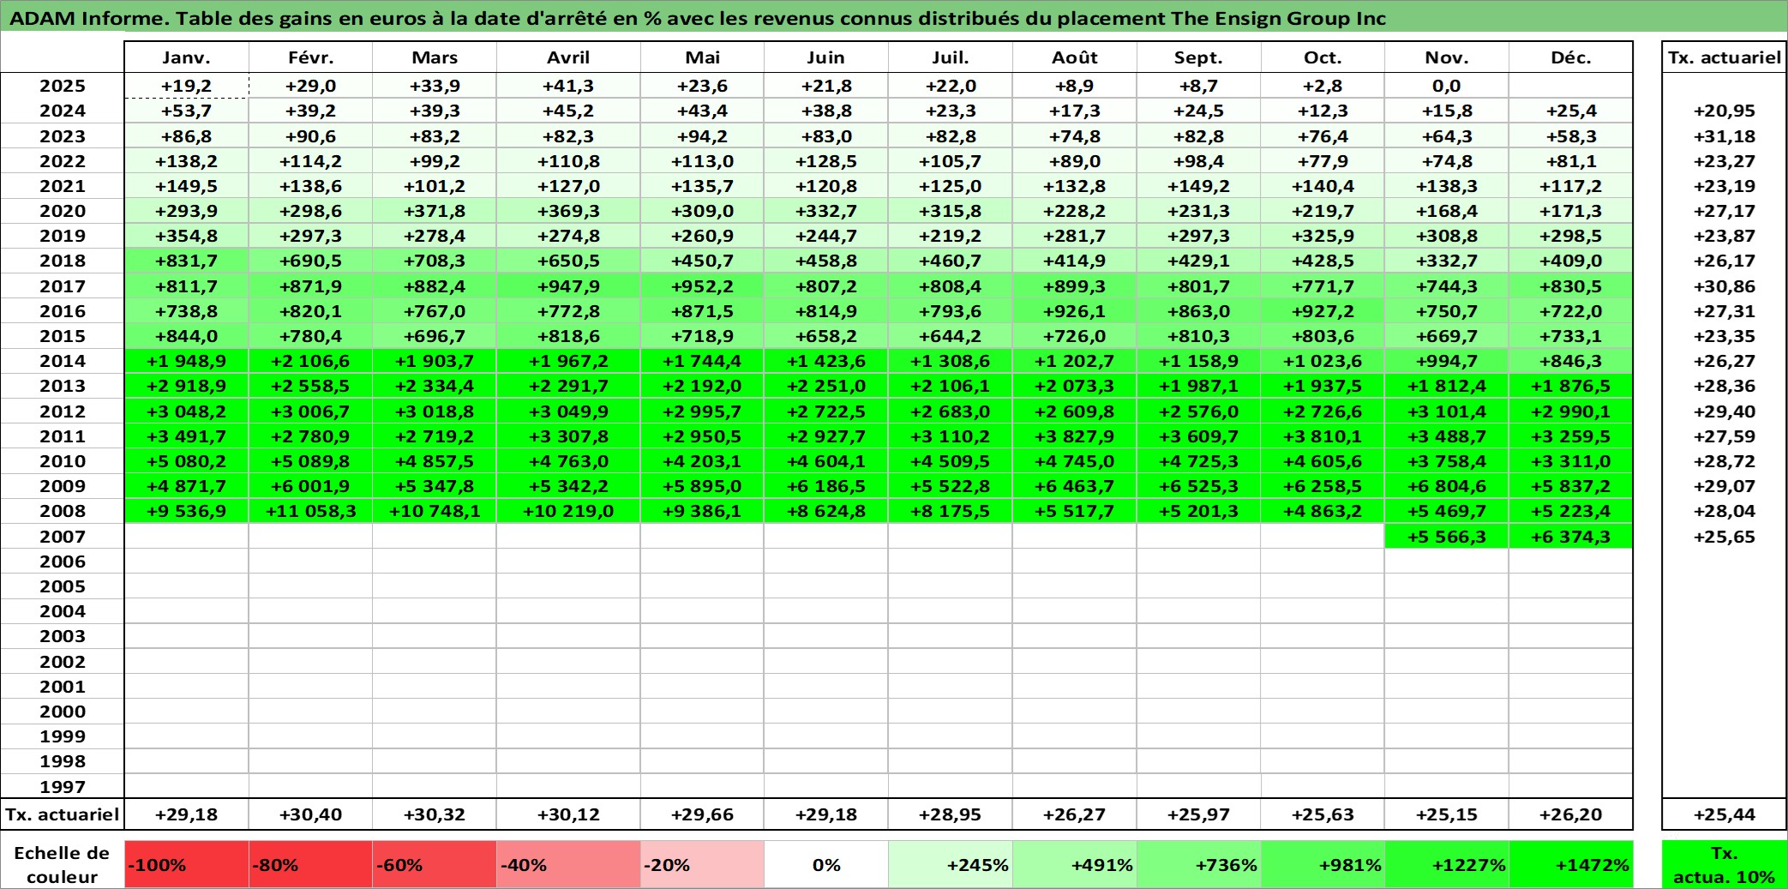
Task: Click the Mars column header
Action: click(x=435, y=57)
